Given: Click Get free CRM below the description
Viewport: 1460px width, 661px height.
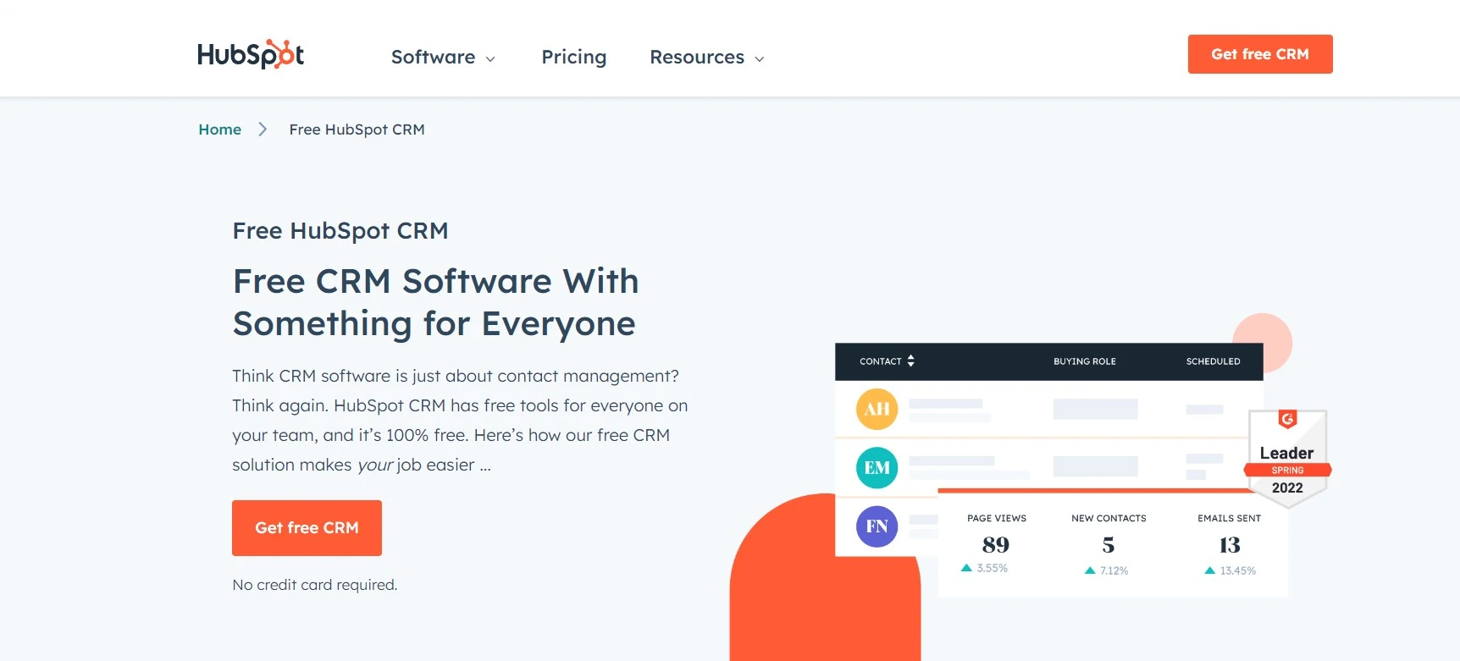Looking at the screenshot, I should coord(307,528).
